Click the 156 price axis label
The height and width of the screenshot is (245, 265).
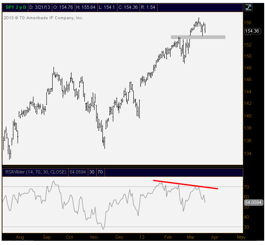click(x=247, y=23)
